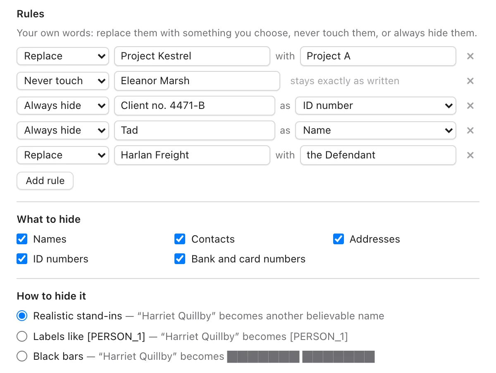The width and height of the screenshot is (496, 373).
Task: Change the Name category dropdown for Tad
Action: (376, 130)
